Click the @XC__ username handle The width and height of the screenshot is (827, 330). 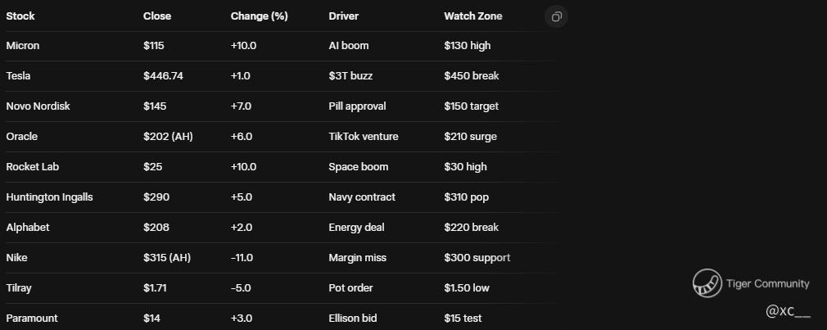coord(788,311)
